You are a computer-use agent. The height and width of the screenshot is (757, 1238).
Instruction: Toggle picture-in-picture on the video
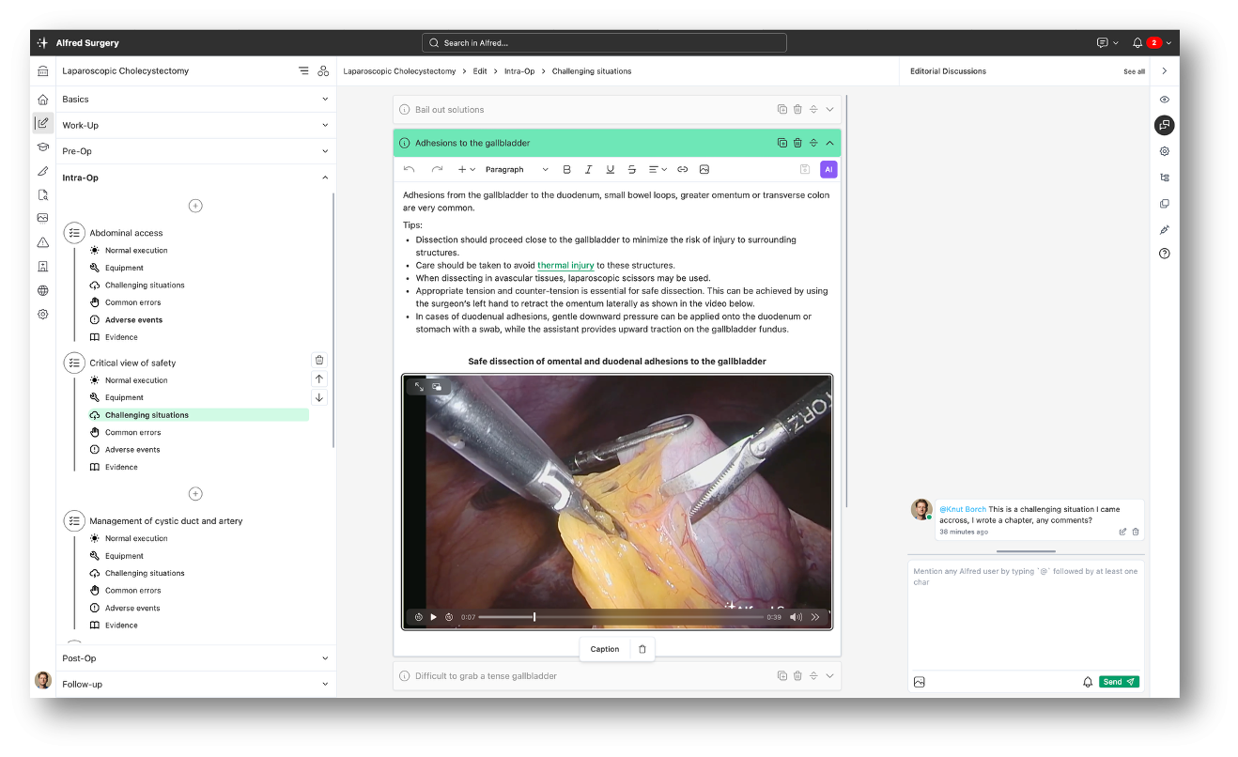click(x=437, y=386)
